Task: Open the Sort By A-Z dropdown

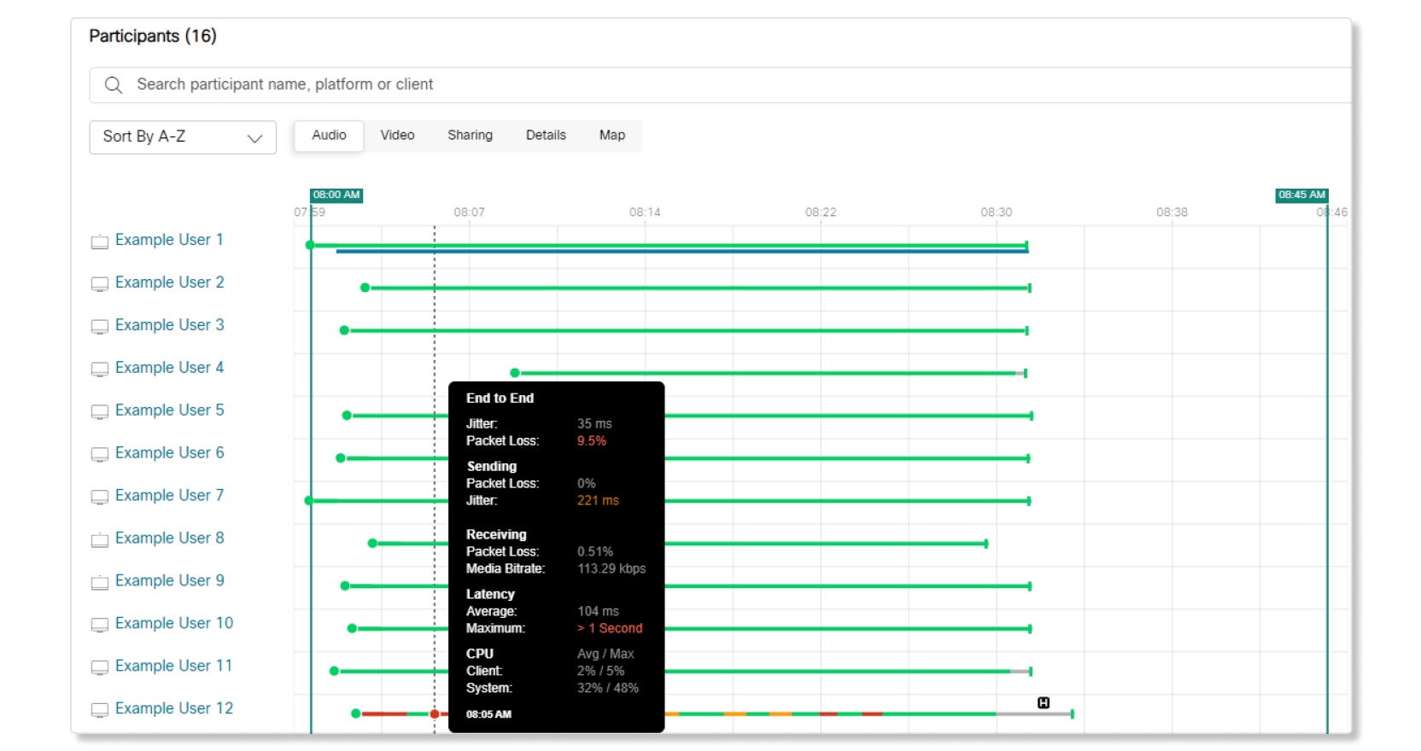Action: pos(182,137)
